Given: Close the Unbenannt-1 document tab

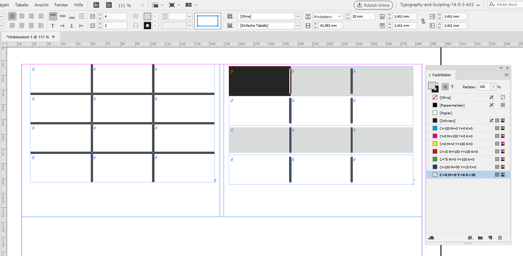Looking at the screenshot, I should tap(53, 37).
